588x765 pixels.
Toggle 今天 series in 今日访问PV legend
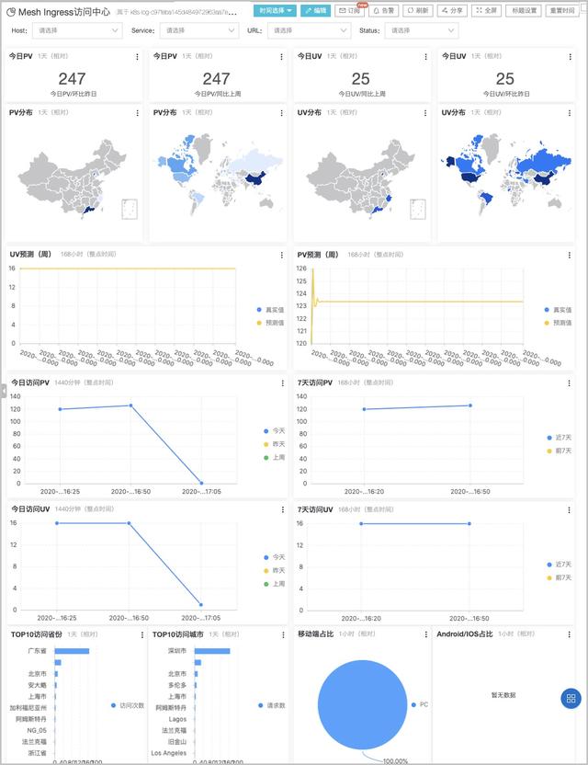(274, 431)
